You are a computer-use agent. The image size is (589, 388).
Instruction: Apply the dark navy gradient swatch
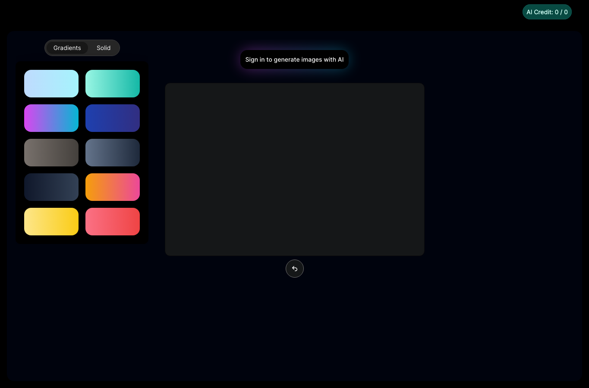(x=51, y=187)
